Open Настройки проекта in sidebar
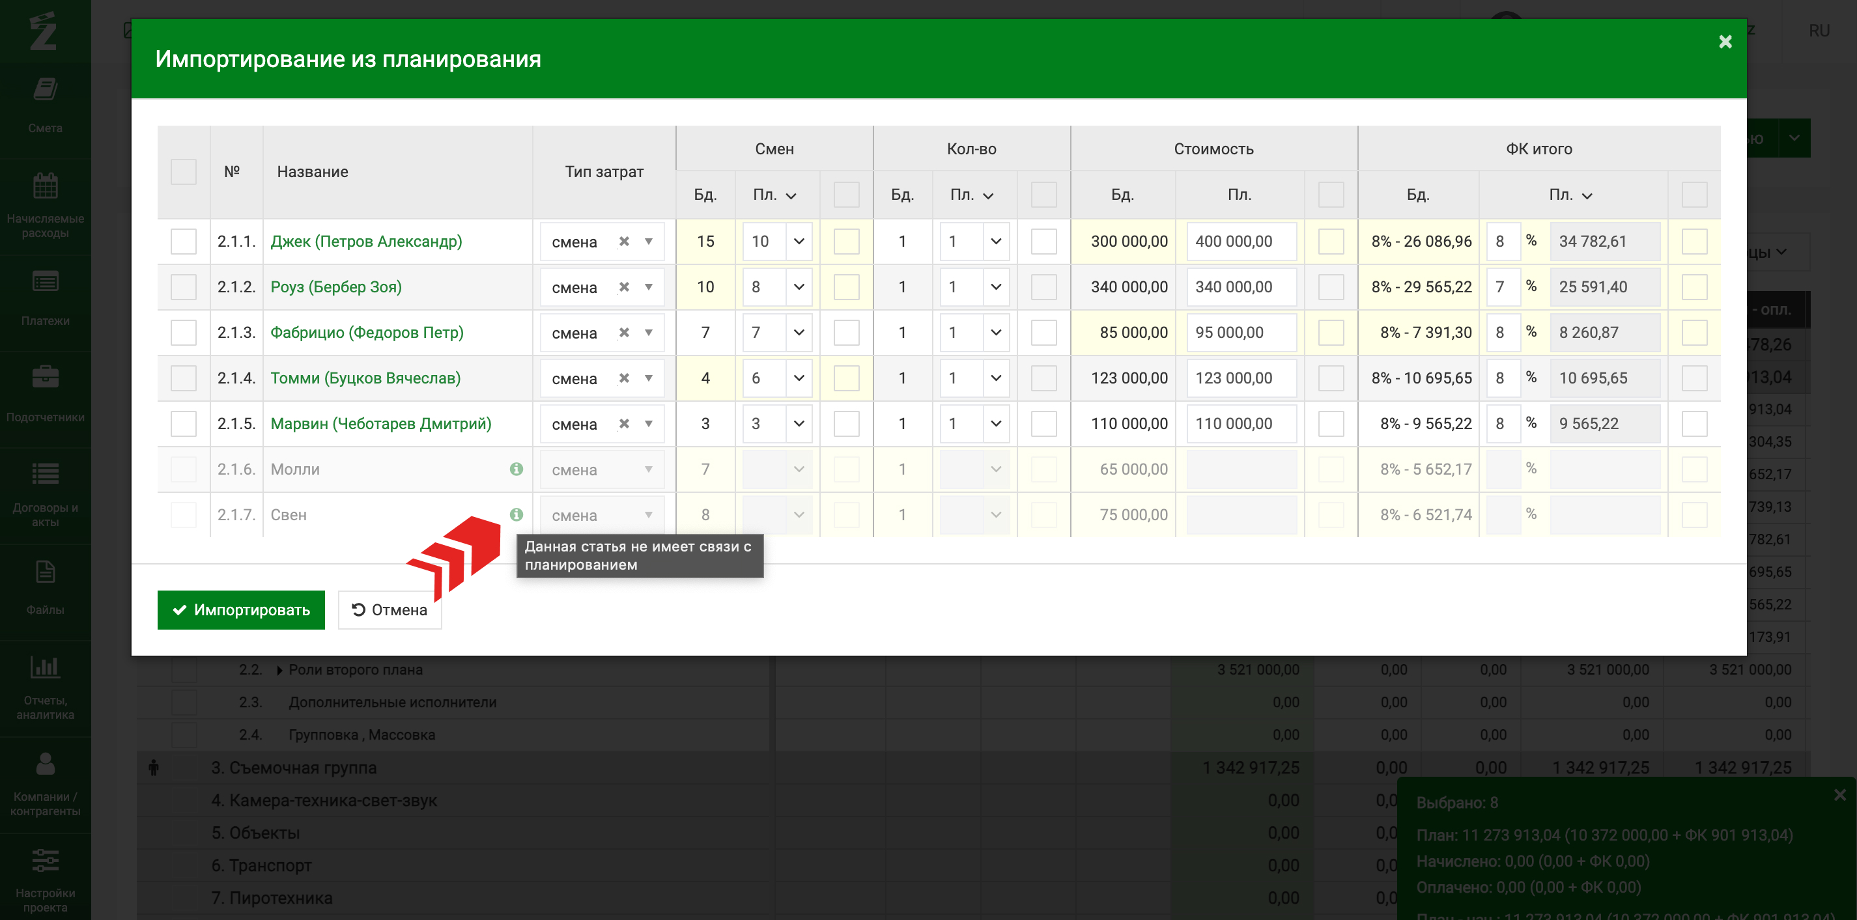 tap(45, 879)
